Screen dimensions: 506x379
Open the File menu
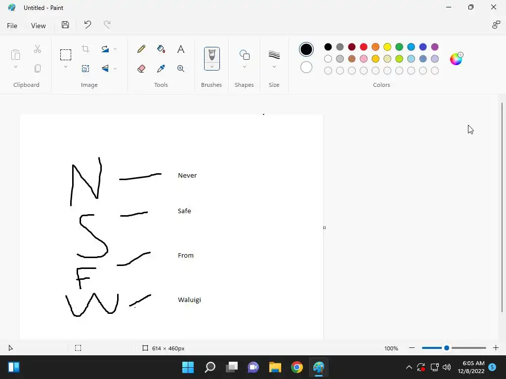12,26
